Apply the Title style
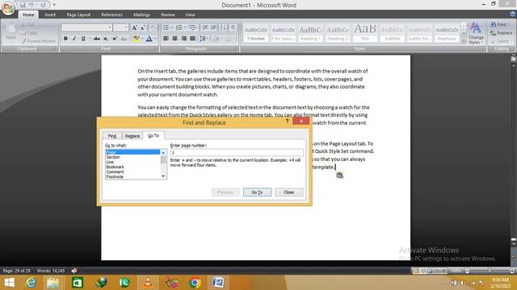The width and height of the screenshot is (517, 290). 364,33
